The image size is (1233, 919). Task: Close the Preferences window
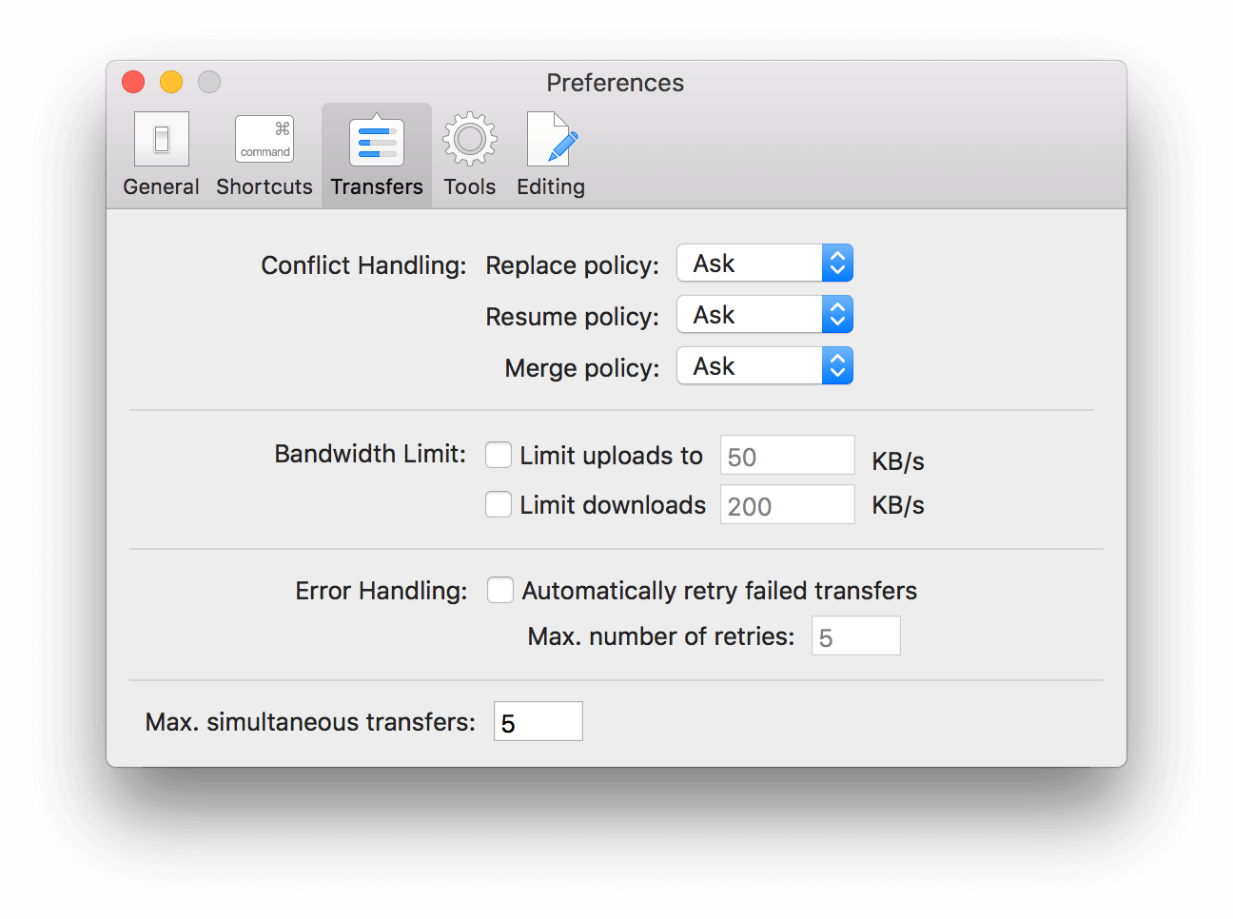(133, 83)
